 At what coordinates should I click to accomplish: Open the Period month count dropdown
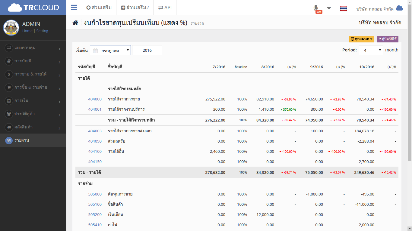371,50
